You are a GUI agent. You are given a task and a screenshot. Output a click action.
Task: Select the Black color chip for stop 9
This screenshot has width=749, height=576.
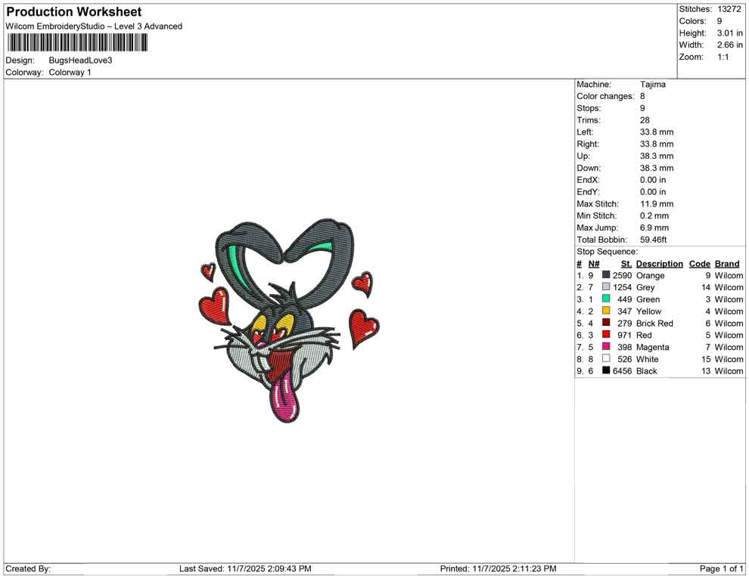(604, 371)
